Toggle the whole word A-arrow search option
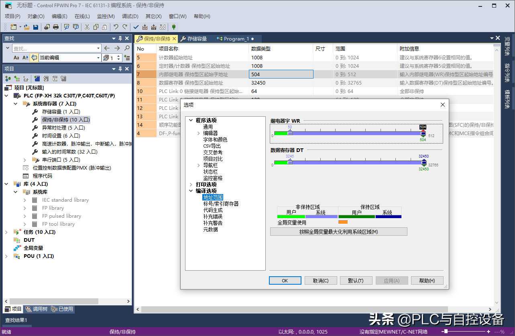 (25, 58)
